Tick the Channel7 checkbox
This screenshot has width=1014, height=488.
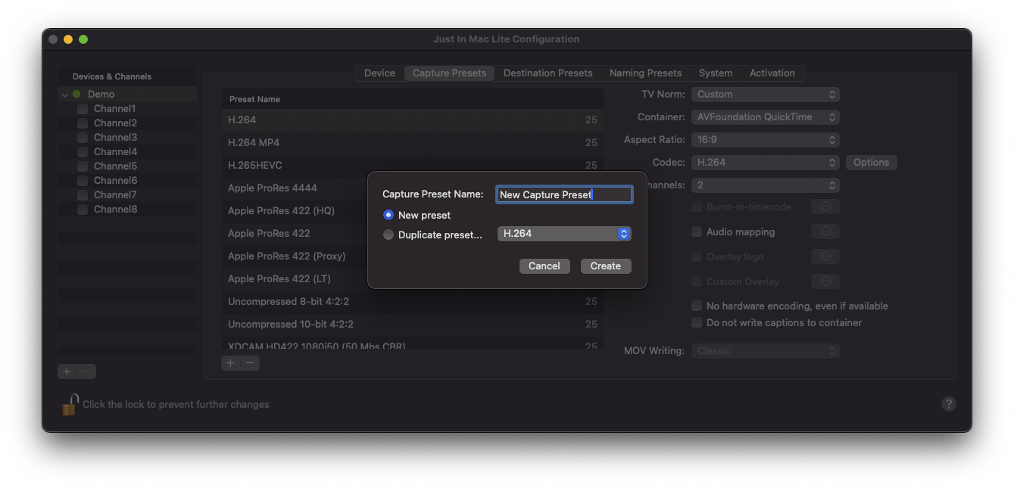pyautogui.click(x=83, y=195)
